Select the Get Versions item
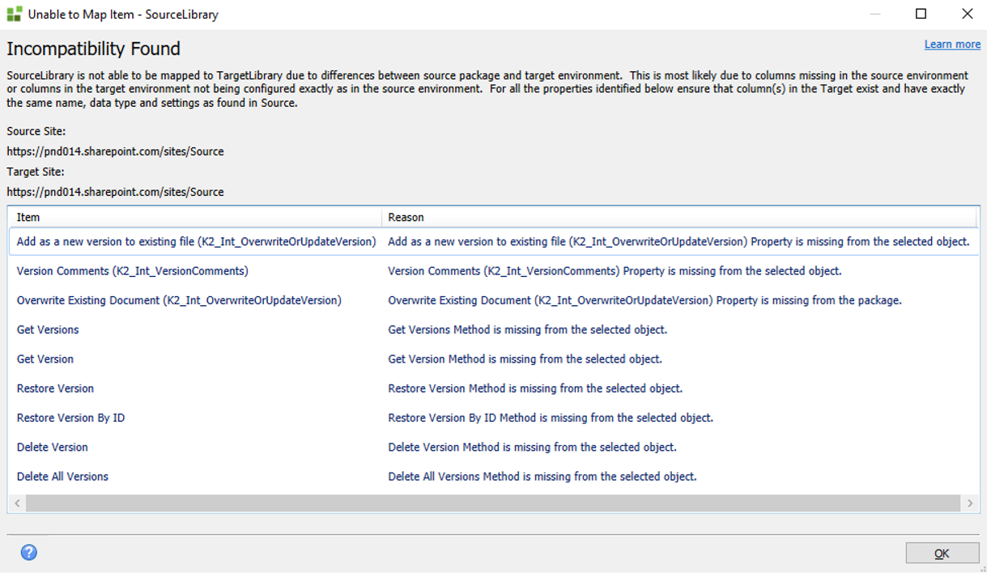 pyautogui.click(x=48, y=329)
